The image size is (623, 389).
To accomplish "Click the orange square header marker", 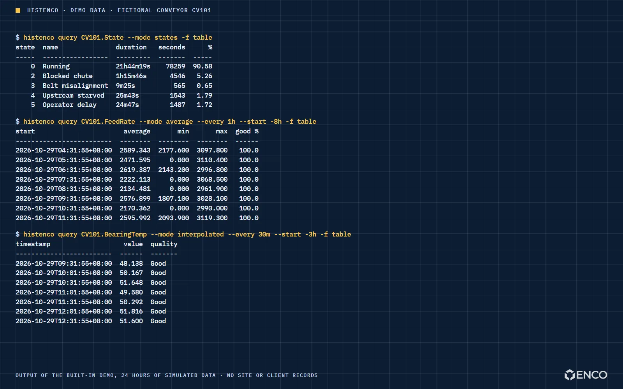I will coord(18,11).
